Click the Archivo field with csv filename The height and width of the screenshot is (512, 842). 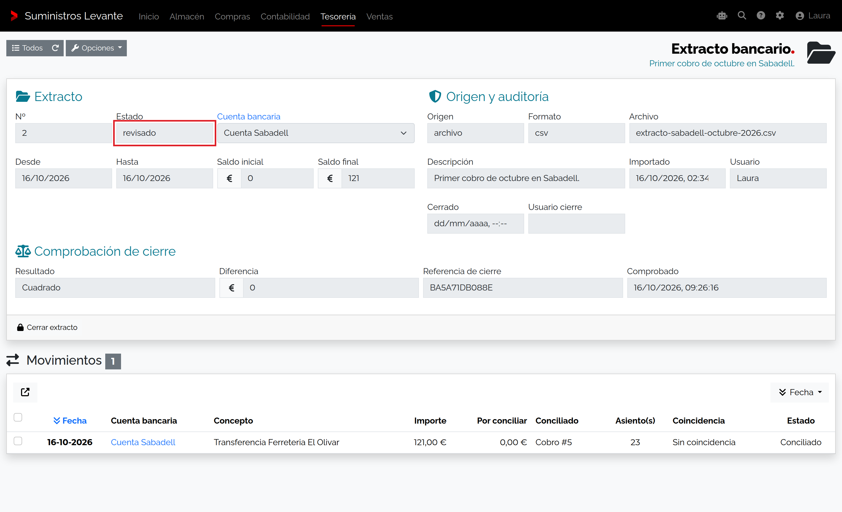click(728, 133)
